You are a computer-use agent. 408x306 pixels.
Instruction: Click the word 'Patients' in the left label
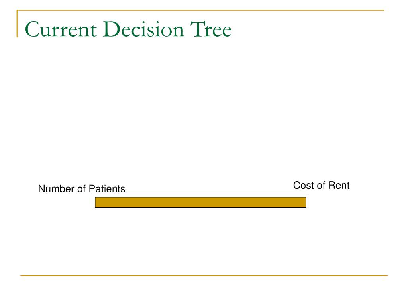107,189
